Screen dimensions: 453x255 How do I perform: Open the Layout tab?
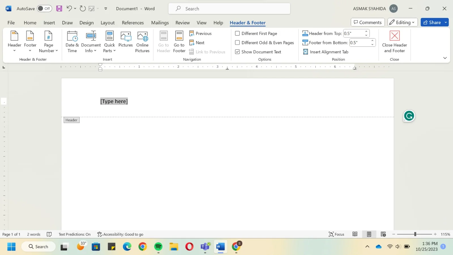coord(108,23)
